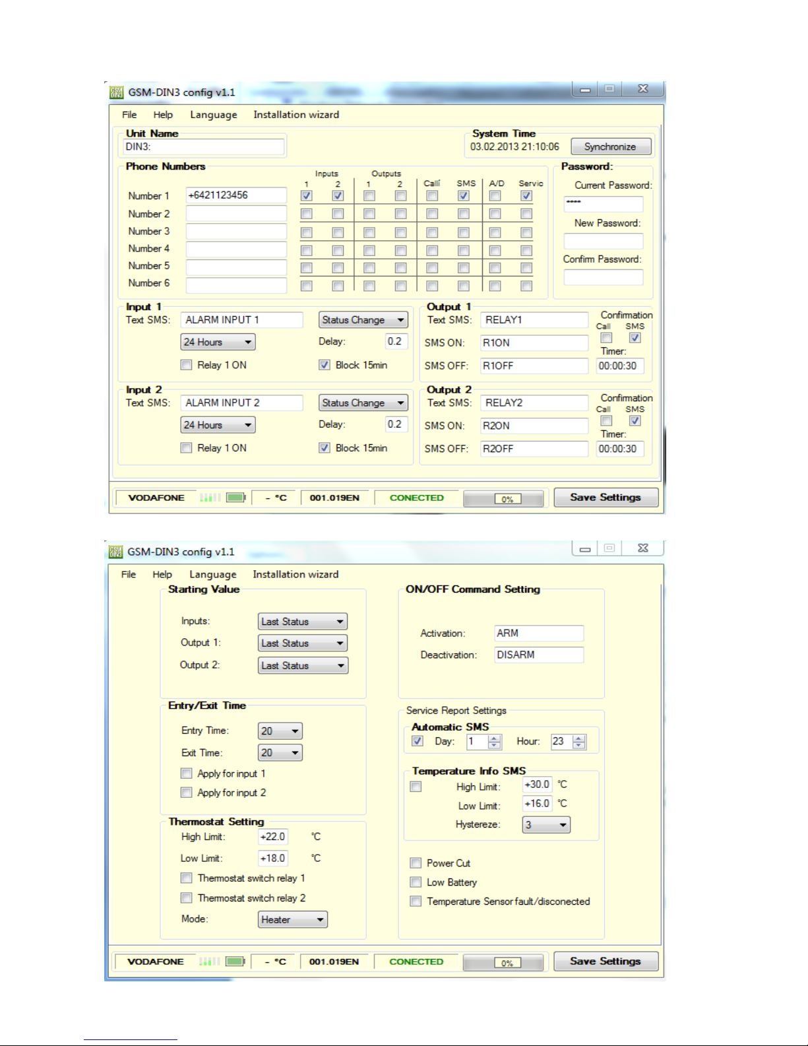Click signal strength bars in upper window status bar

point(210,498)
